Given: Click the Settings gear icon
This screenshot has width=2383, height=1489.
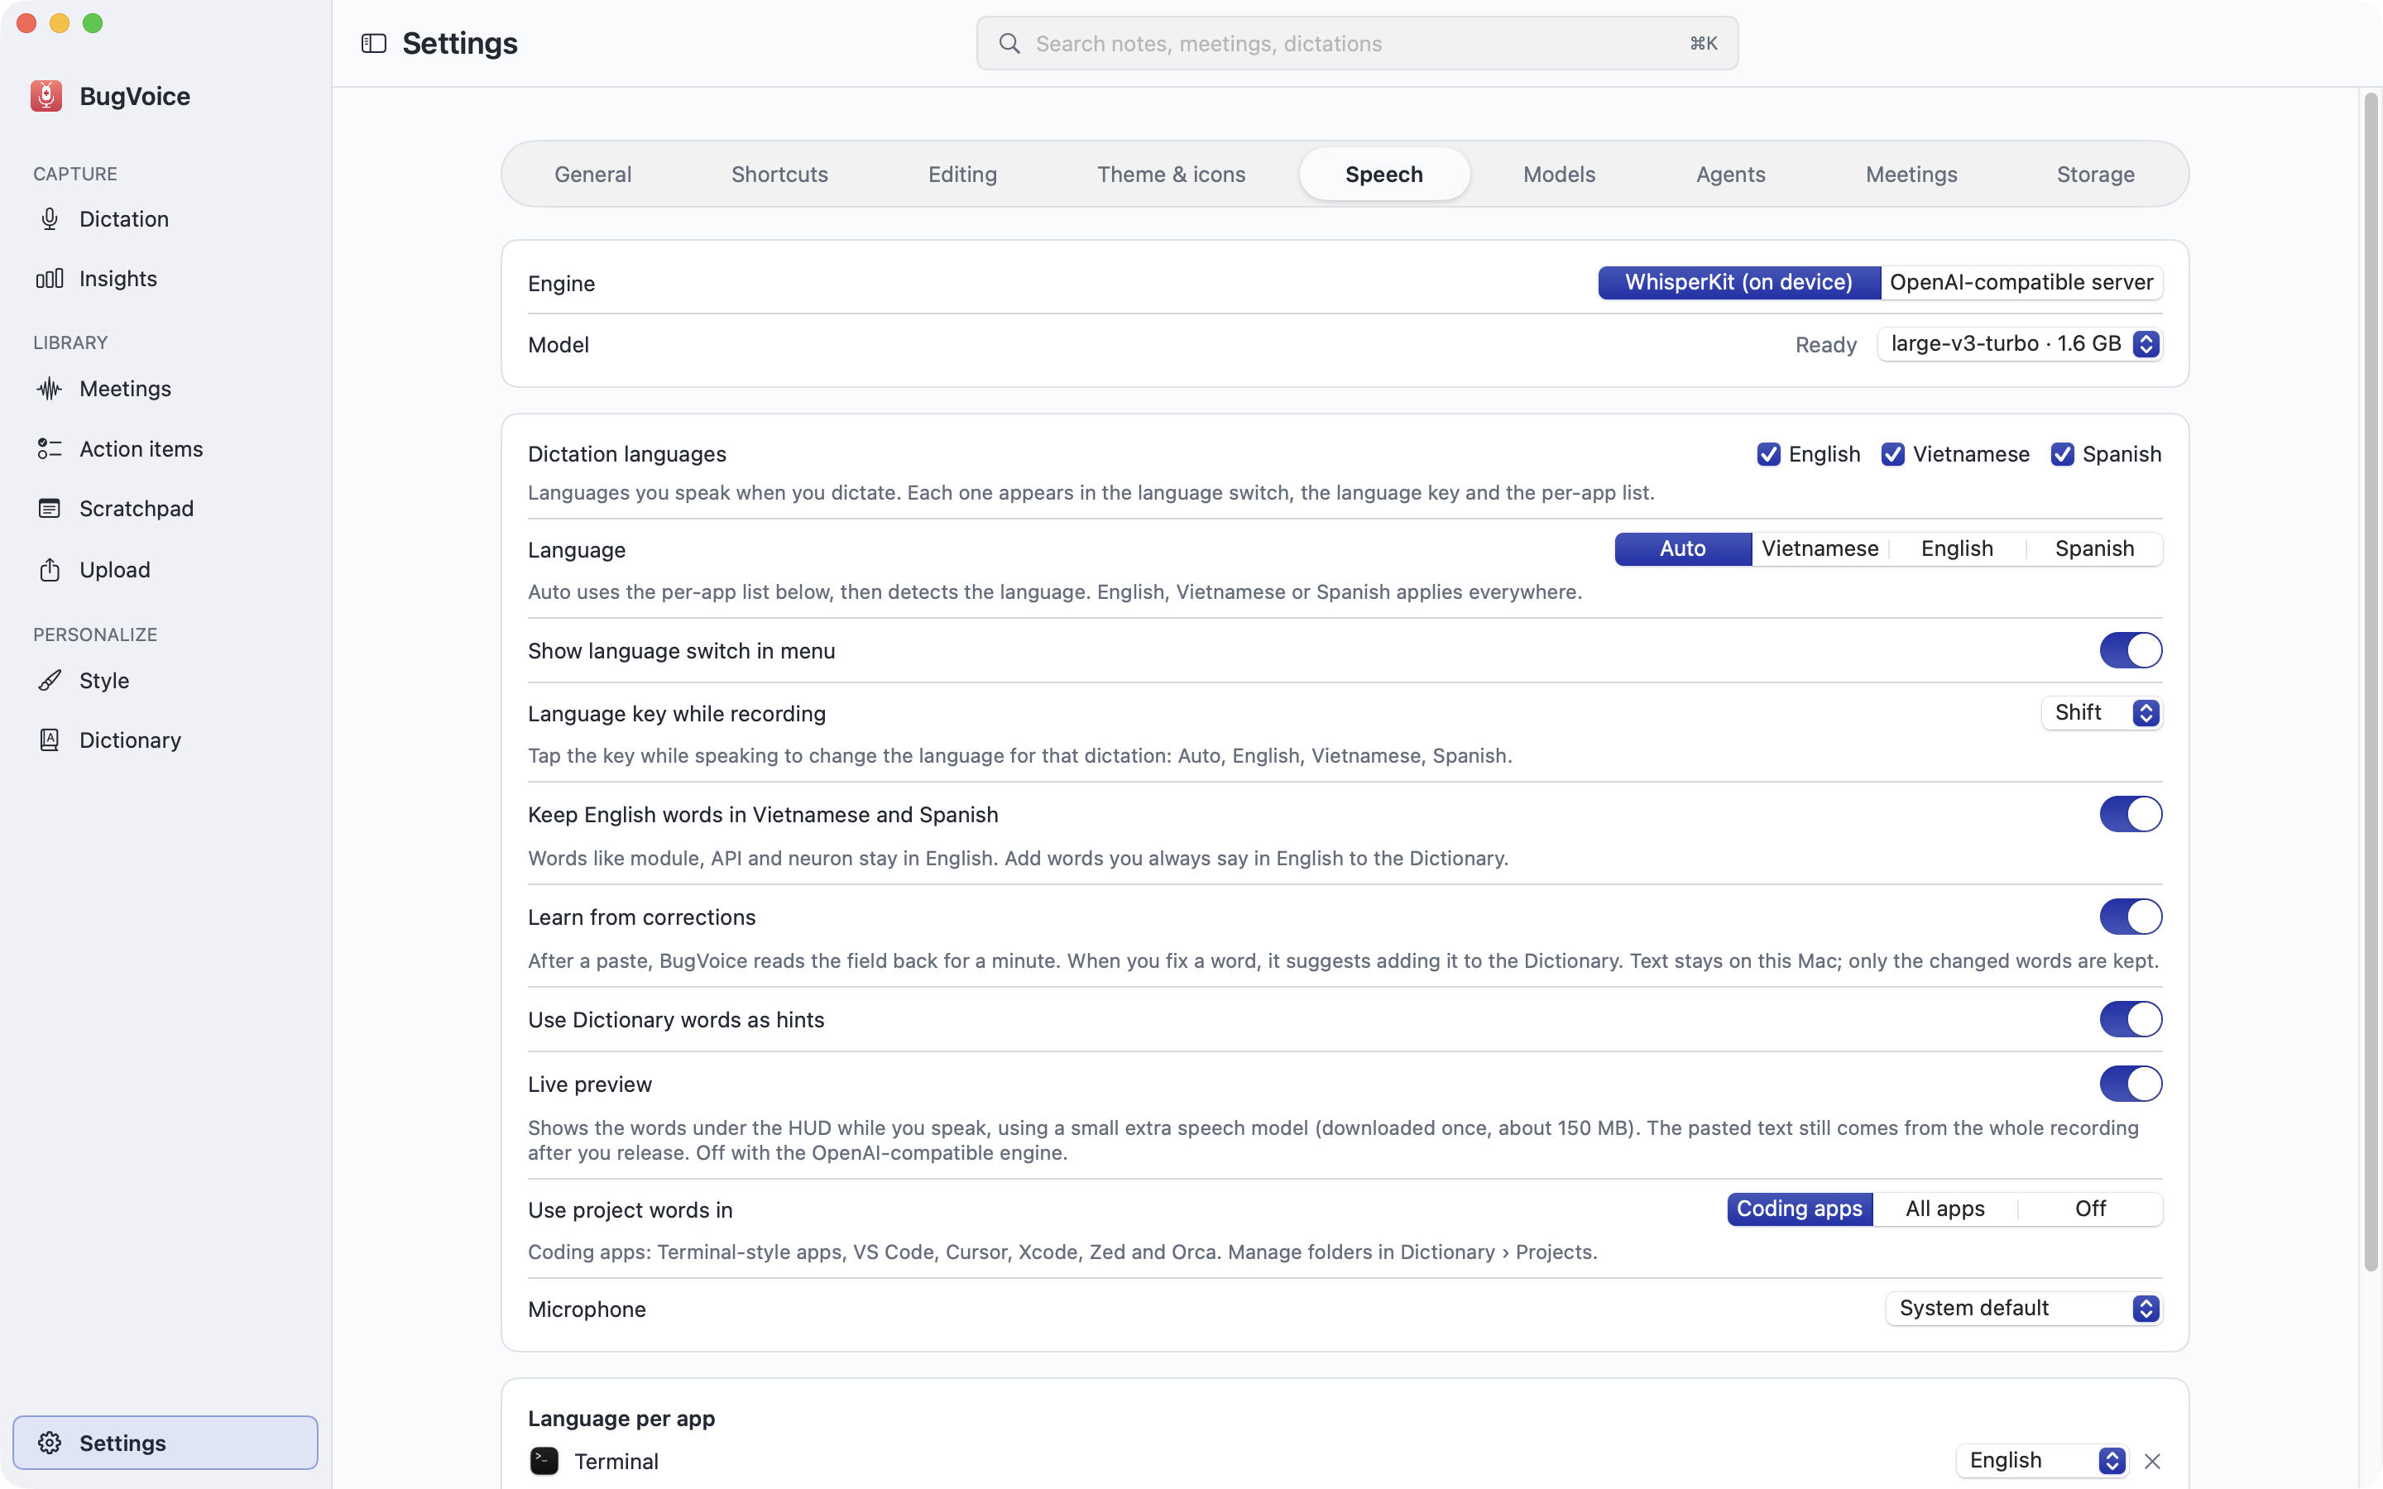Looking at the screenshot, I should click(50, 1443).
